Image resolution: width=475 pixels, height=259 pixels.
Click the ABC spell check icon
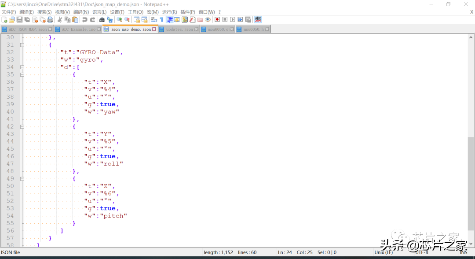(258, 19)
